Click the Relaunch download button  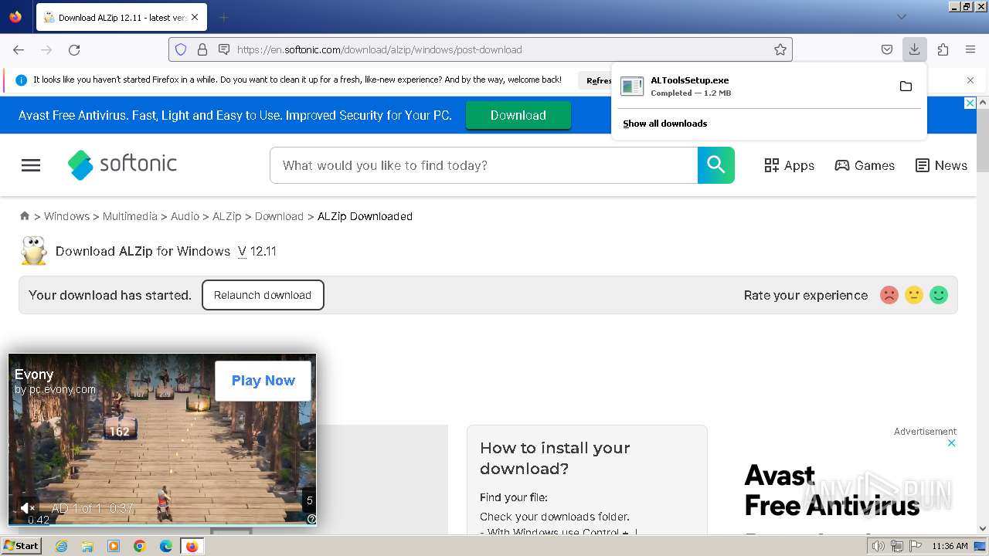click(263, 295)
